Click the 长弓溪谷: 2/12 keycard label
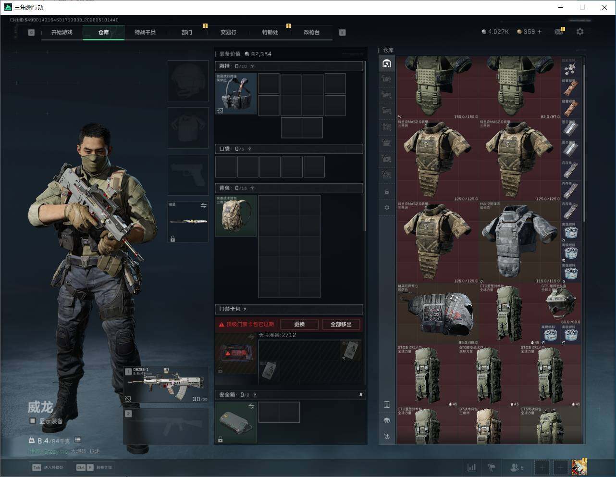 tap(277, 335)
